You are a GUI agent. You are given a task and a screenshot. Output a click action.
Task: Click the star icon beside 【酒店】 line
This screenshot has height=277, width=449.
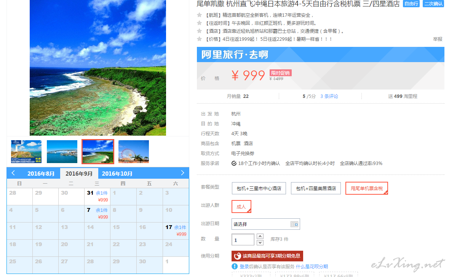coord(200,31)
